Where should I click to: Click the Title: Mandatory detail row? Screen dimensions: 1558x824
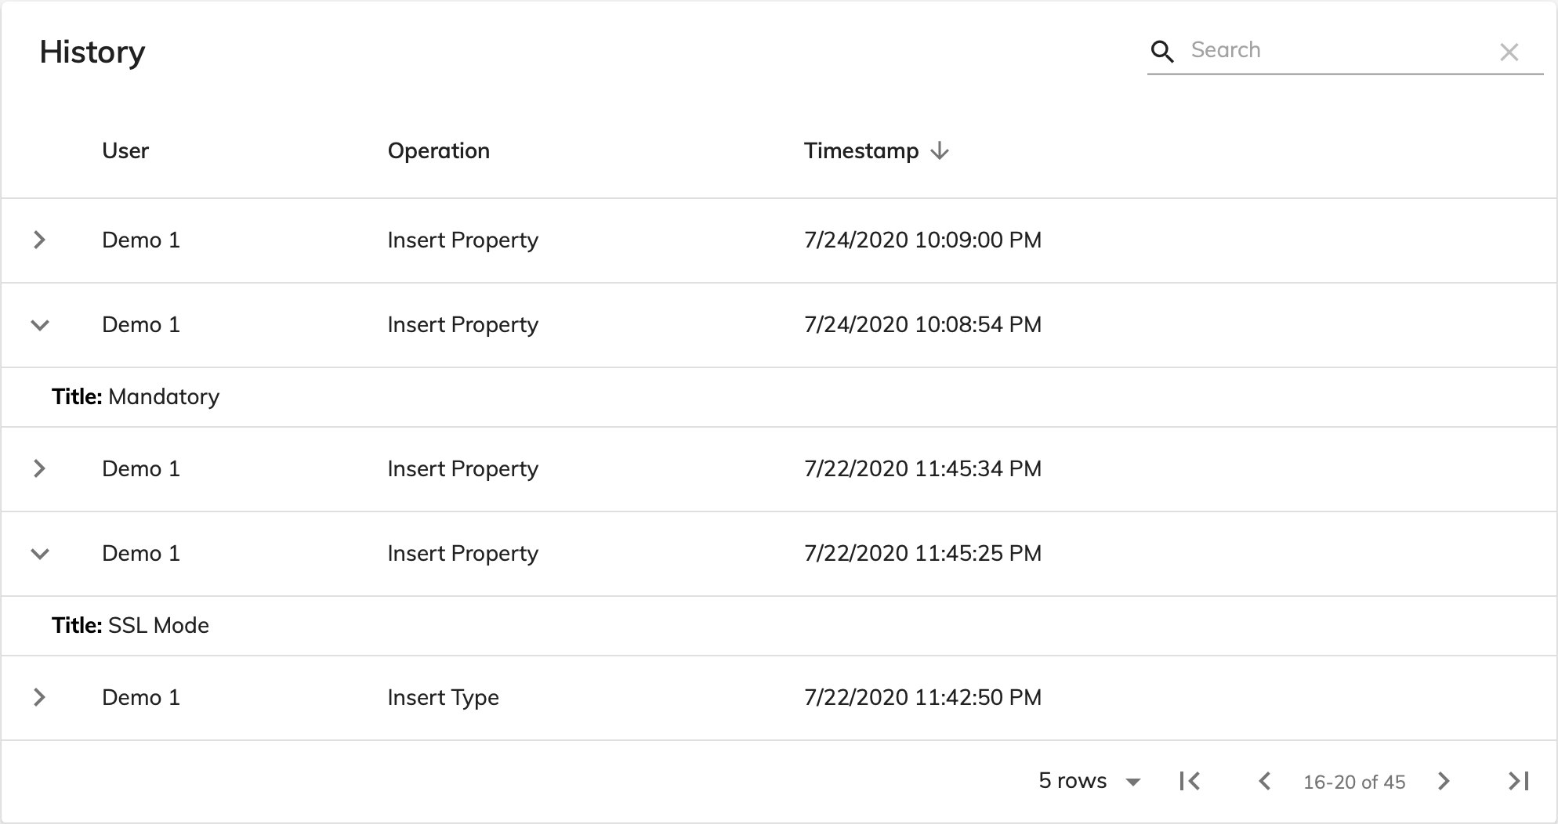(x=136, y=397)
